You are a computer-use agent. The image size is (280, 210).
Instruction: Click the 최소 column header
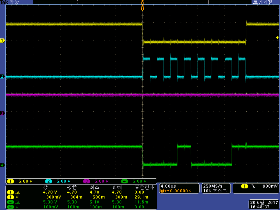tap(95, 187)
